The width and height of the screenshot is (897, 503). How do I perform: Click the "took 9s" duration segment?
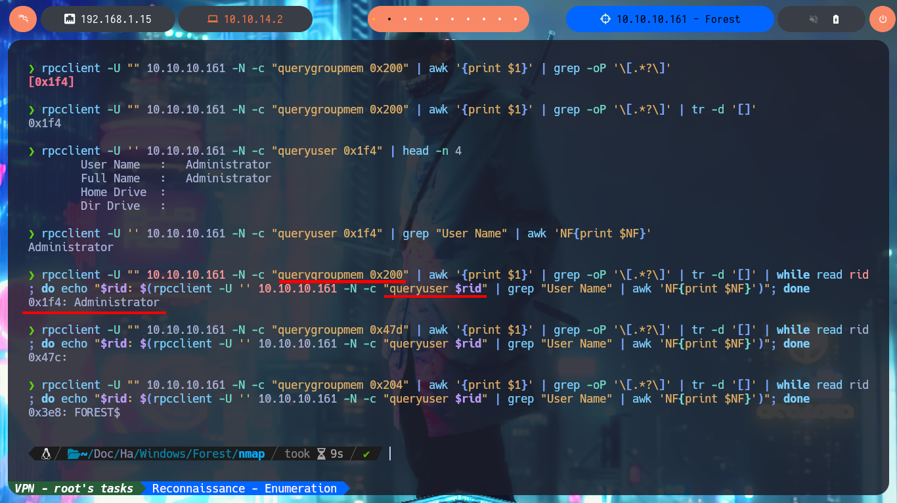tap(314, 453)
